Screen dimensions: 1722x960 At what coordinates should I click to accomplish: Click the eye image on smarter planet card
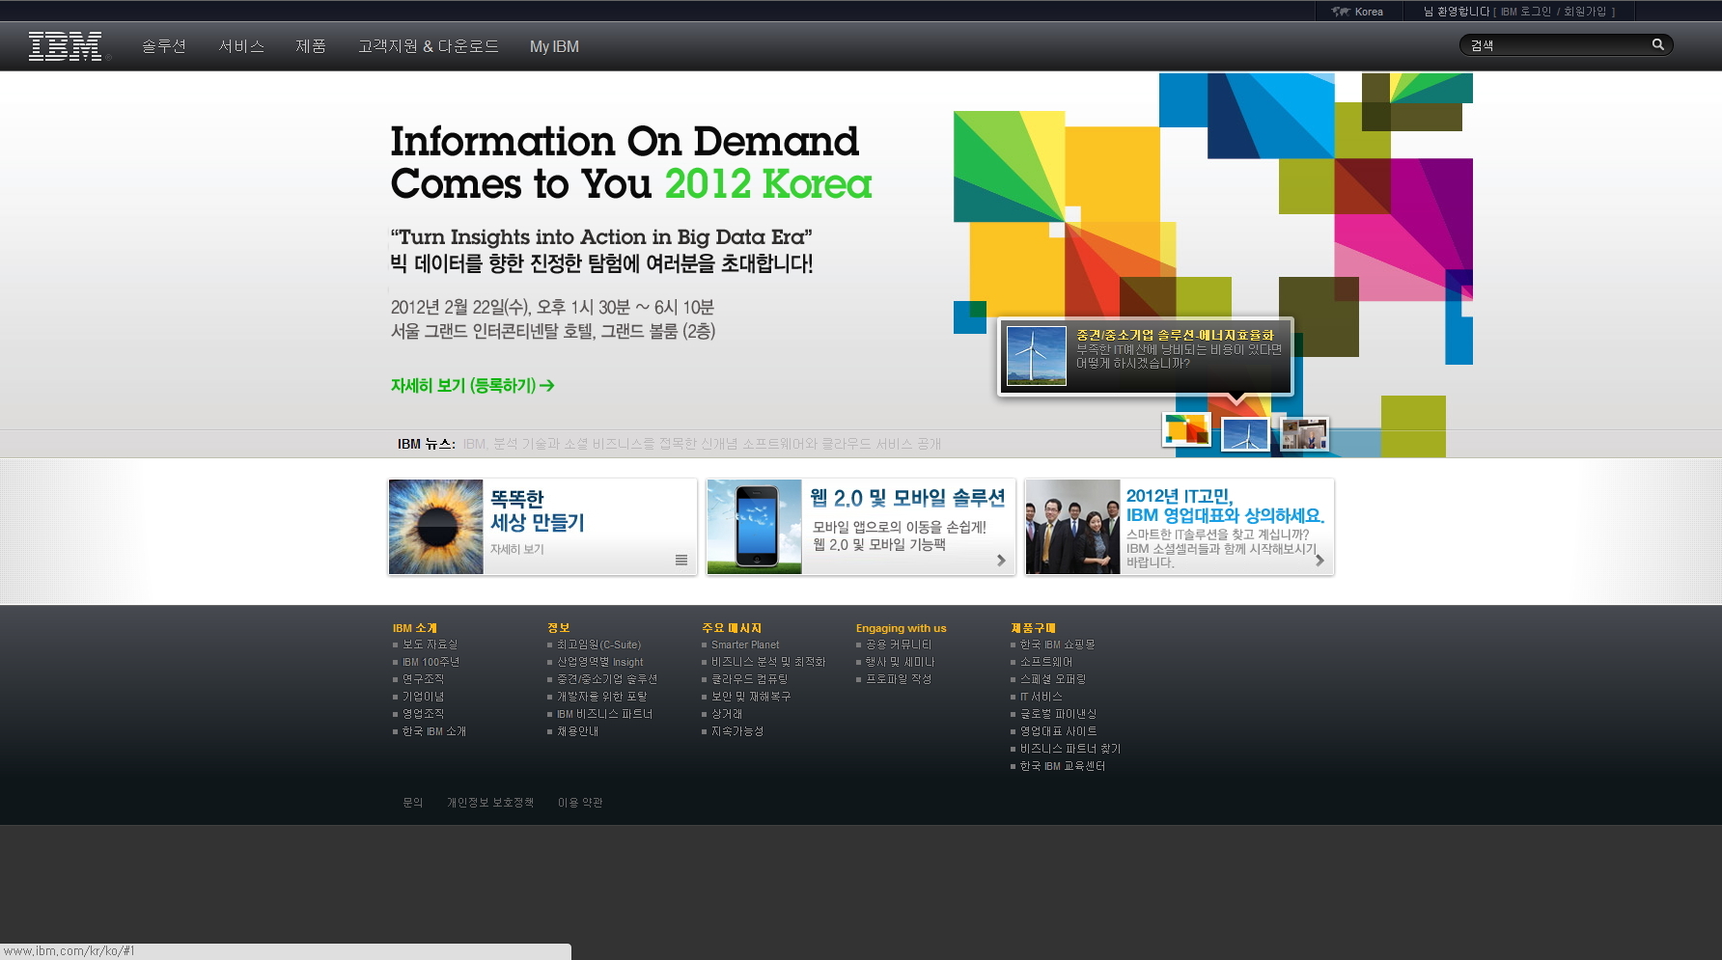pos(435,527)
